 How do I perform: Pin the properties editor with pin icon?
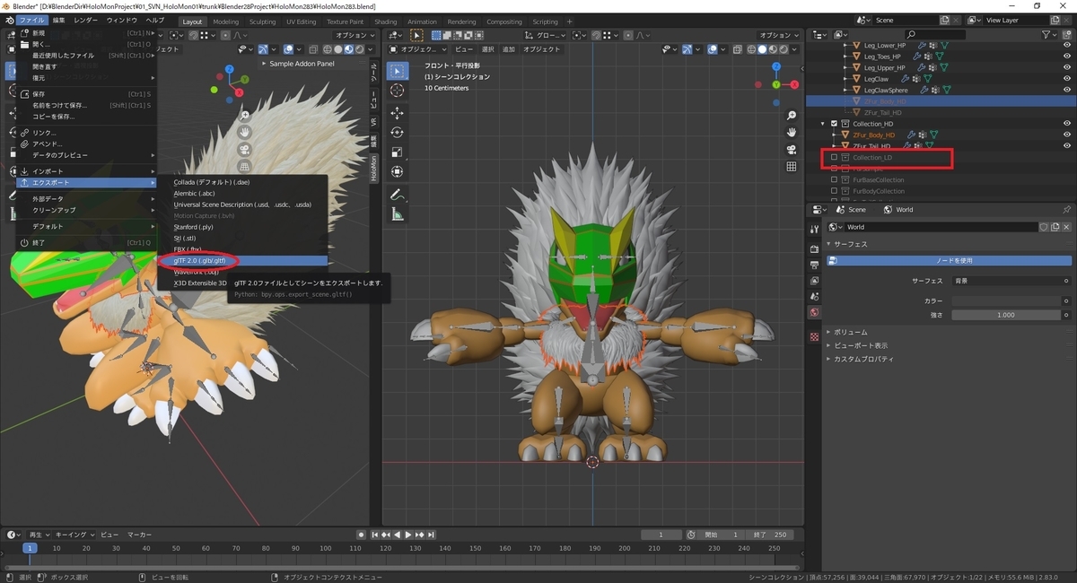[x=1066, y=209]
